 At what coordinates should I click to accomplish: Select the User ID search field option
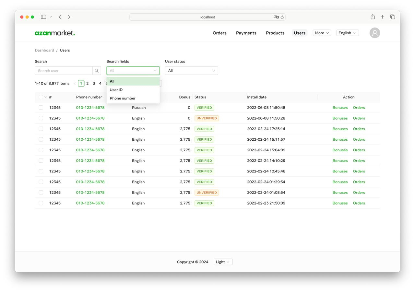pos(116,90)
